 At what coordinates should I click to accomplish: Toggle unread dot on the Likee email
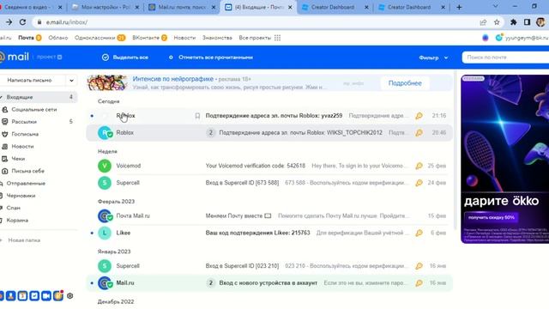point(92,233)
